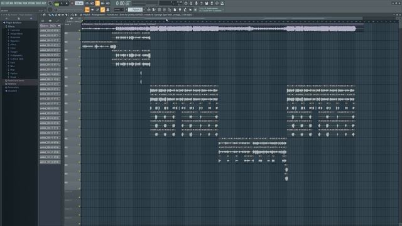Toggle pattern/song mode switch

(x=57, y=4)
